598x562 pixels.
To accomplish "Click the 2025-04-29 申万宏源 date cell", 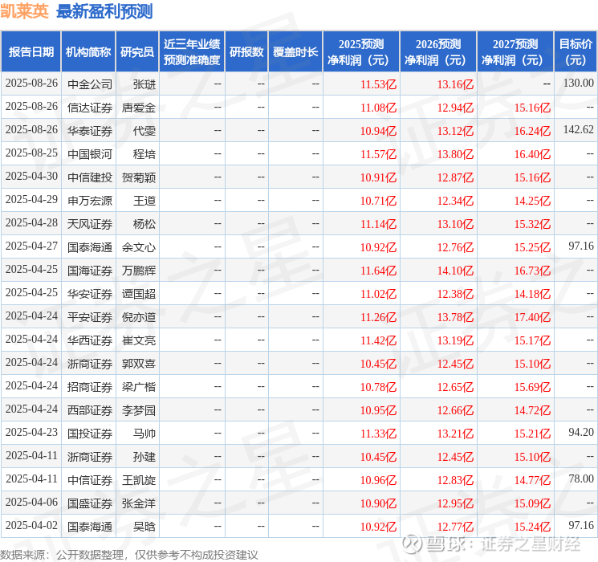I will pyautogui.click(x=31, y=200).
